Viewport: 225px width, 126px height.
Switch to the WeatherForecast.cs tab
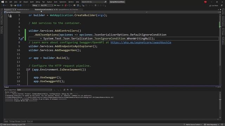coord(23,9)
